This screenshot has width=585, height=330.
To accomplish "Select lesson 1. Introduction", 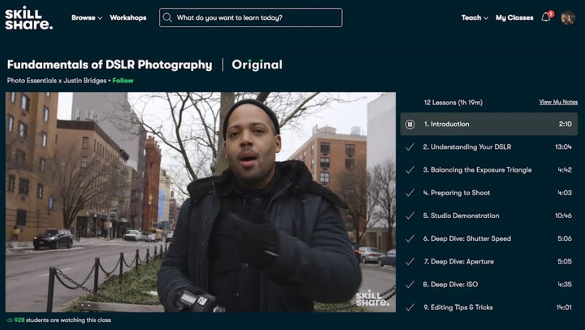I will (x=489, y=124).
